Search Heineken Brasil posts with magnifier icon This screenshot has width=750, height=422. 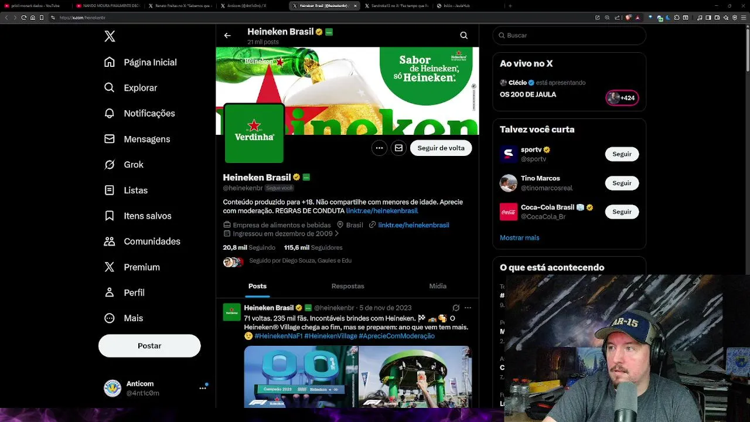click(x=463, y=36)
